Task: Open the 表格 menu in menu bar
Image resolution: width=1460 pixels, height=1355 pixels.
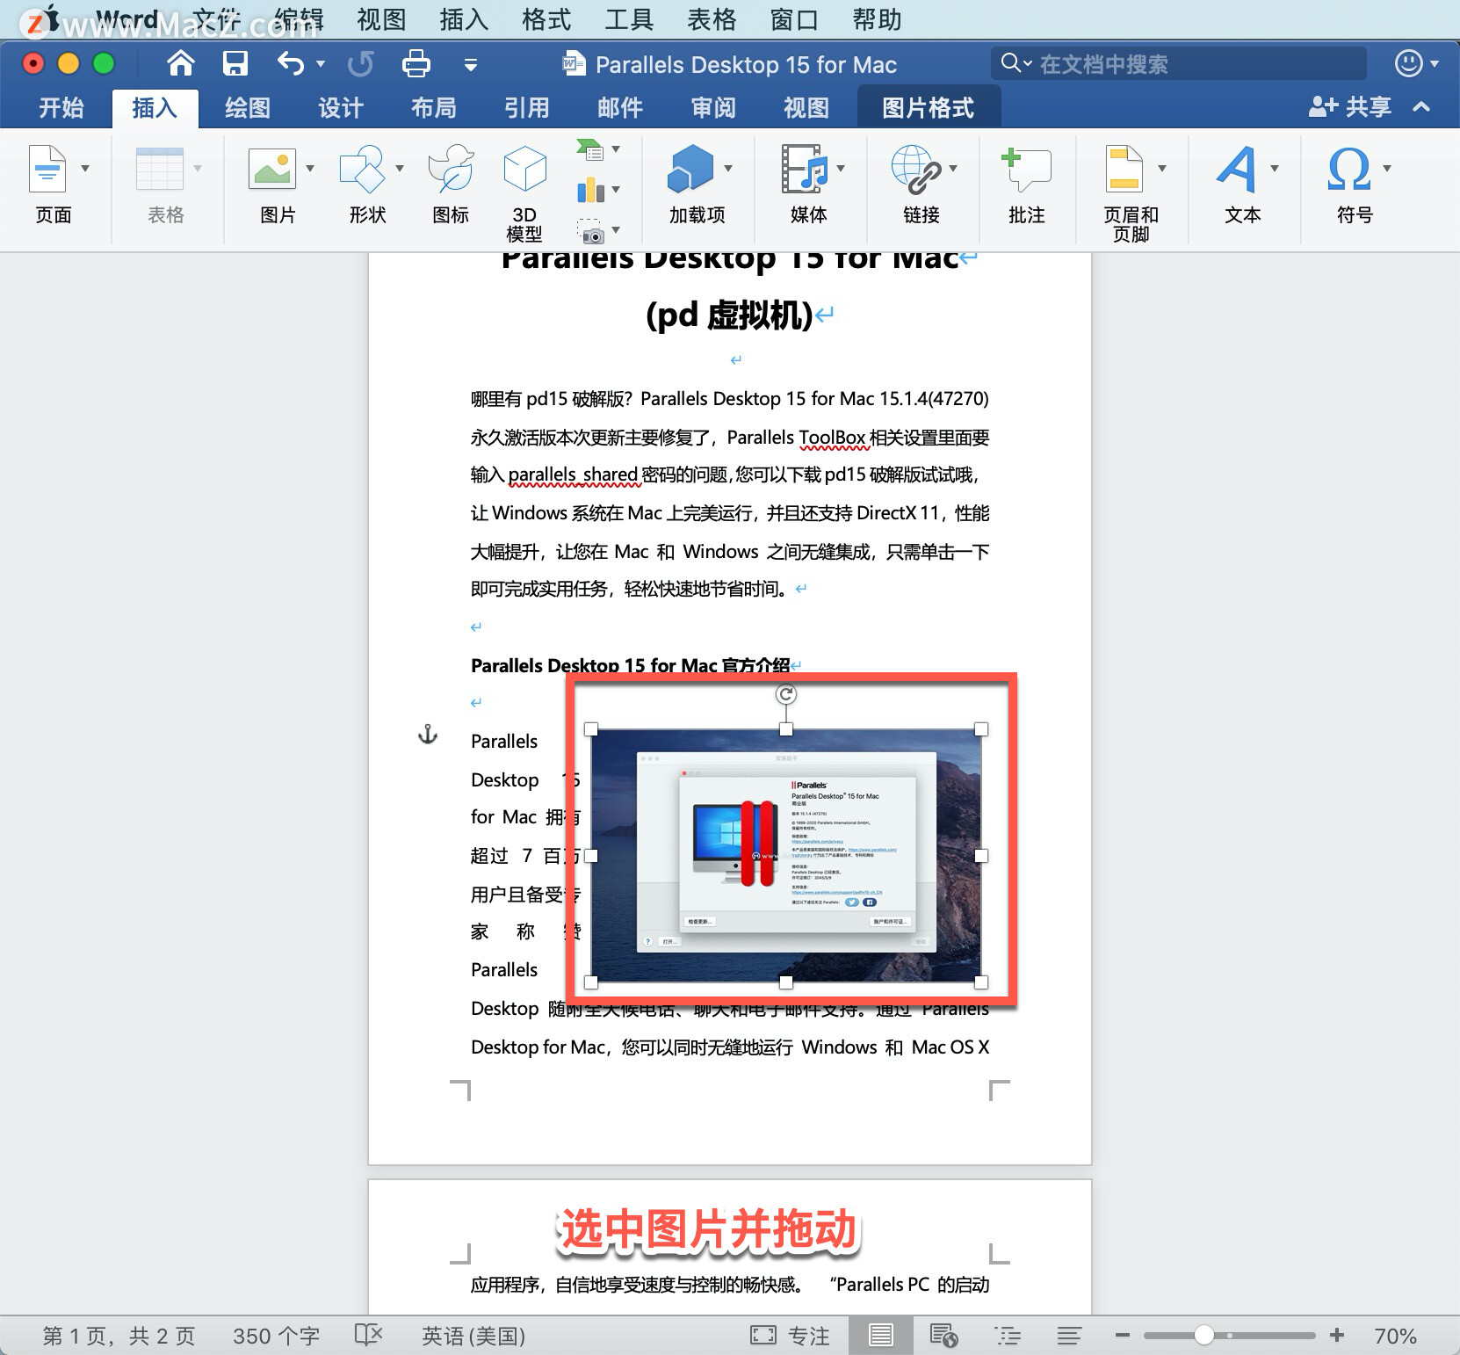Action: pyautogui.click(x=712, y=19)
